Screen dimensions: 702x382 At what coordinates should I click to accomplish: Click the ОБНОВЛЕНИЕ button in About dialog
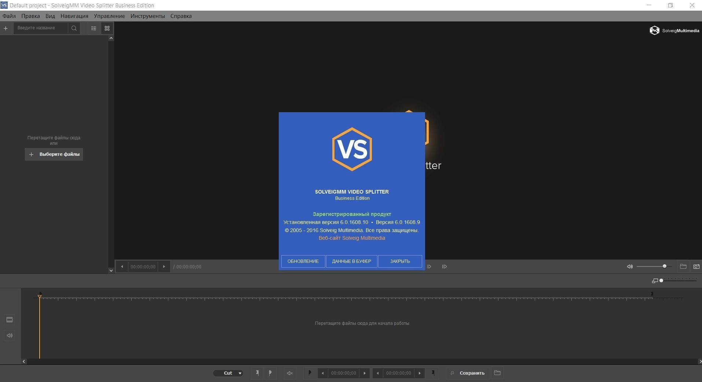[x=303, y=261]
